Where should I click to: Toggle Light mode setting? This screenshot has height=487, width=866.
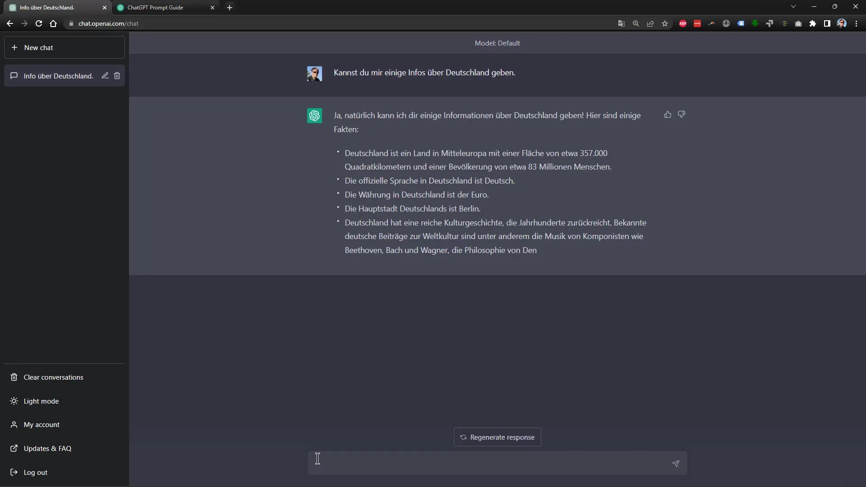click(41, 401)
